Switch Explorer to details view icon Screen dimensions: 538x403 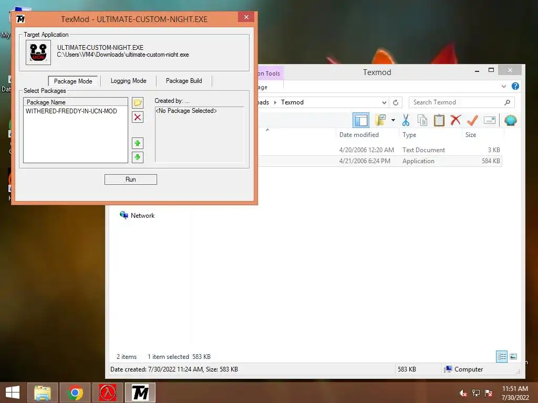pos(502,356)
